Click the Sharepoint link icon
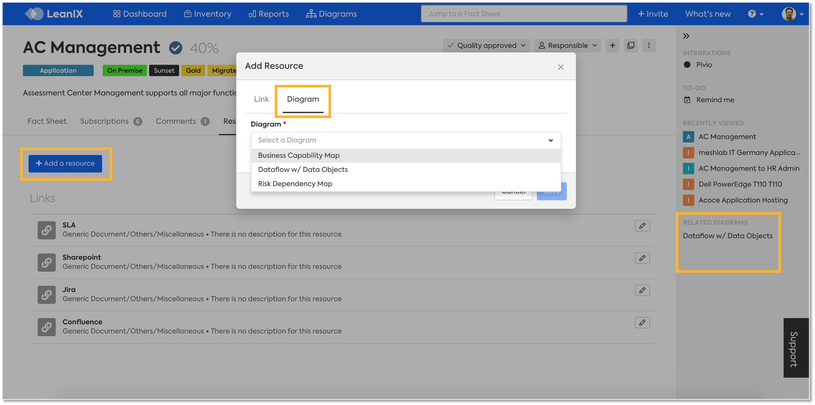Viewport: 815px width, 405px height. pos(47,263)
